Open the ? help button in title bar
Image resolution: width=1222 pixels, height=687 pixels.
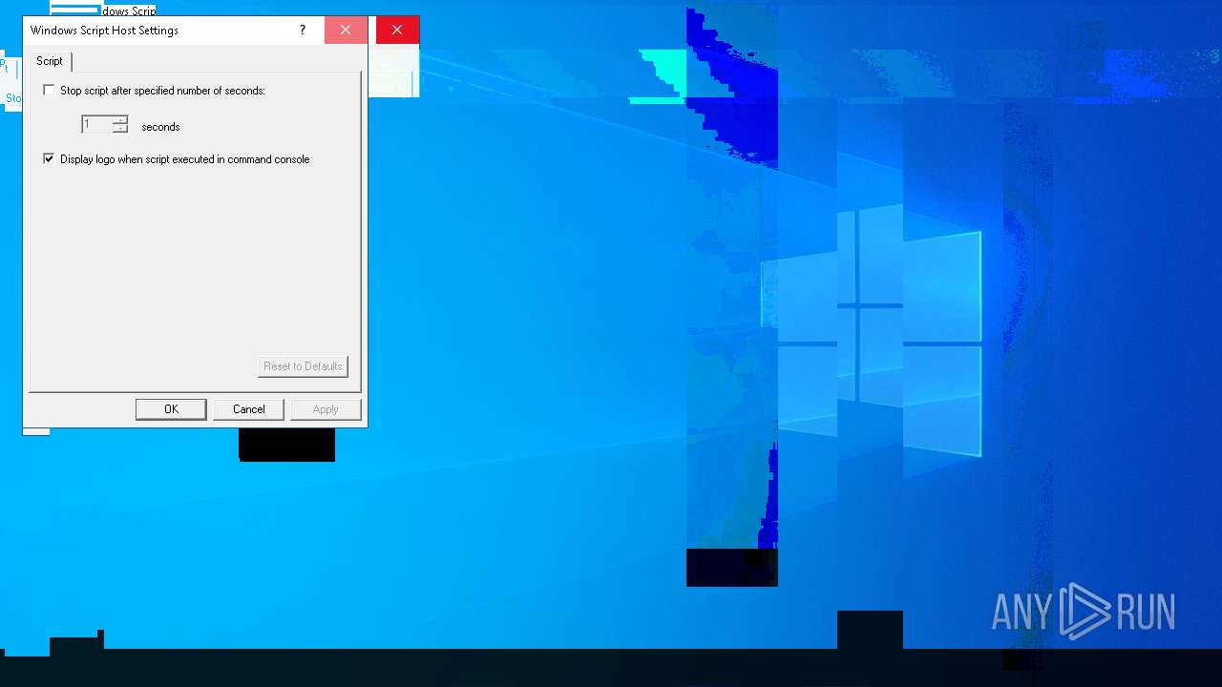tap(303, 31)
